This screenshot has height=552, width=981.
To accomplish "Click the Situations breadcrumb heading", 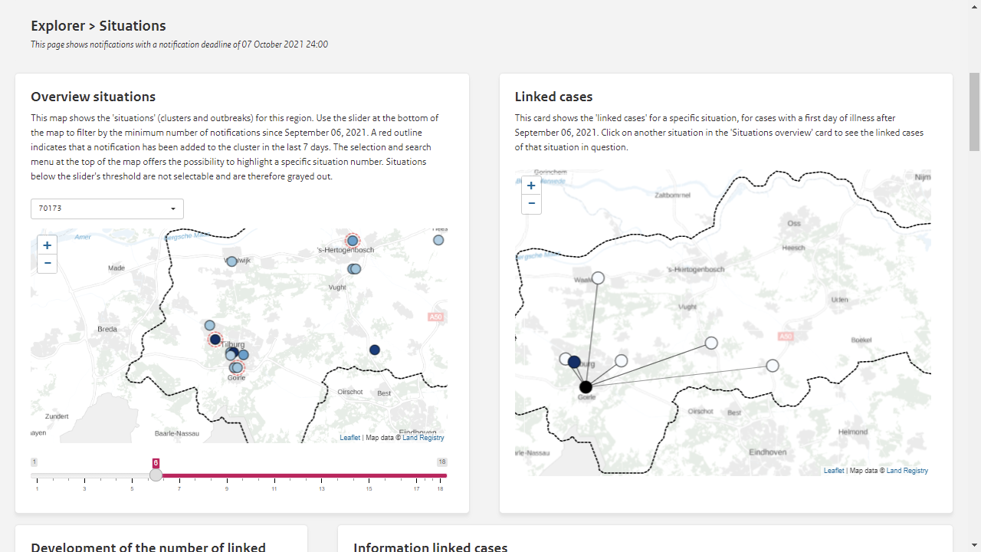I will click(132, 25).
